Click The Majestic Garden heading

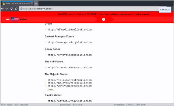[57, 74]
